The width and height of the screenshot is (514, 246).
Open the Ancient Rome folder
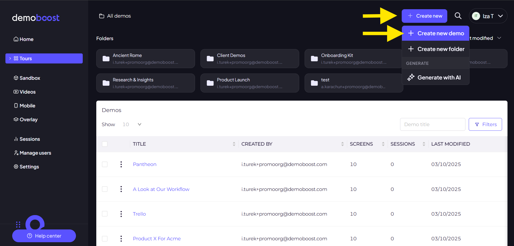click(x=145, y=59)
